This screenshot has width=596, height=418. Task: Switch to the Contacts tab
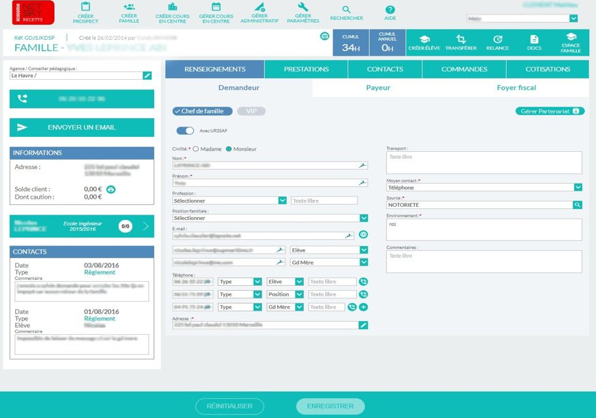(385, 69)
